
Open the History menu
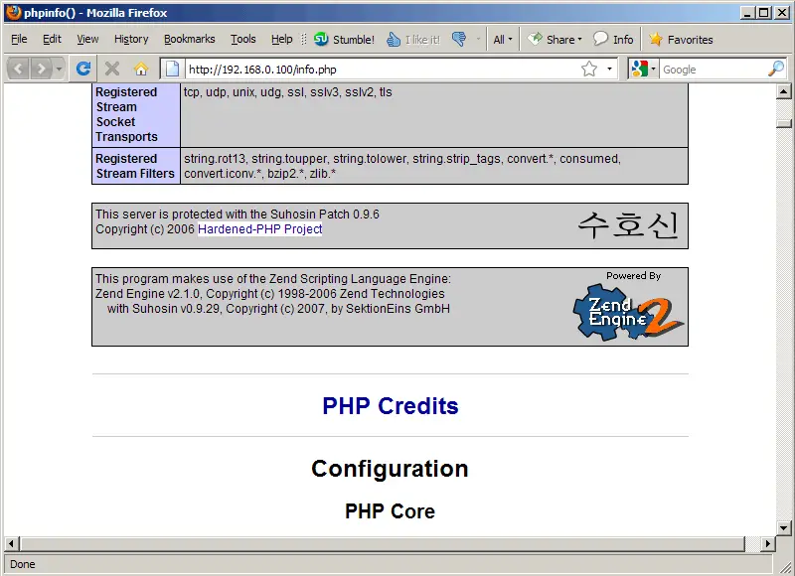(x=131, y=39)
